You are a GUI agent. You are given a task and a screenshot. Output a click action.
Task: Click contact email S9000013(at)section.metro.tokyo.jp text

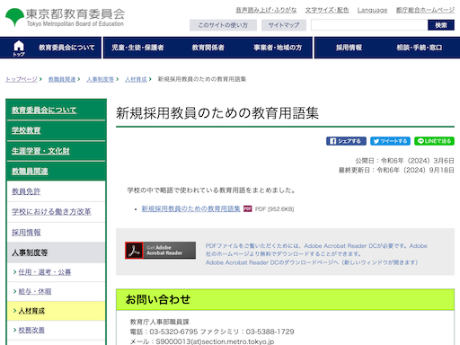pos(215,341)
